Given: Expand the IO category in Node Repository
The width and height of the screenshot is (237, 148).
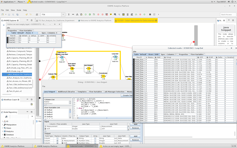Looking at the screenshot, I should (2, 121).
